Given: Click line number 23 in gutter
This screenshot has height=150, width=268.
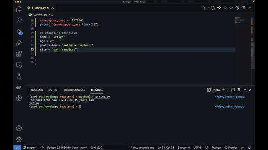Looking at the screenshot, I should click(32, 50).
